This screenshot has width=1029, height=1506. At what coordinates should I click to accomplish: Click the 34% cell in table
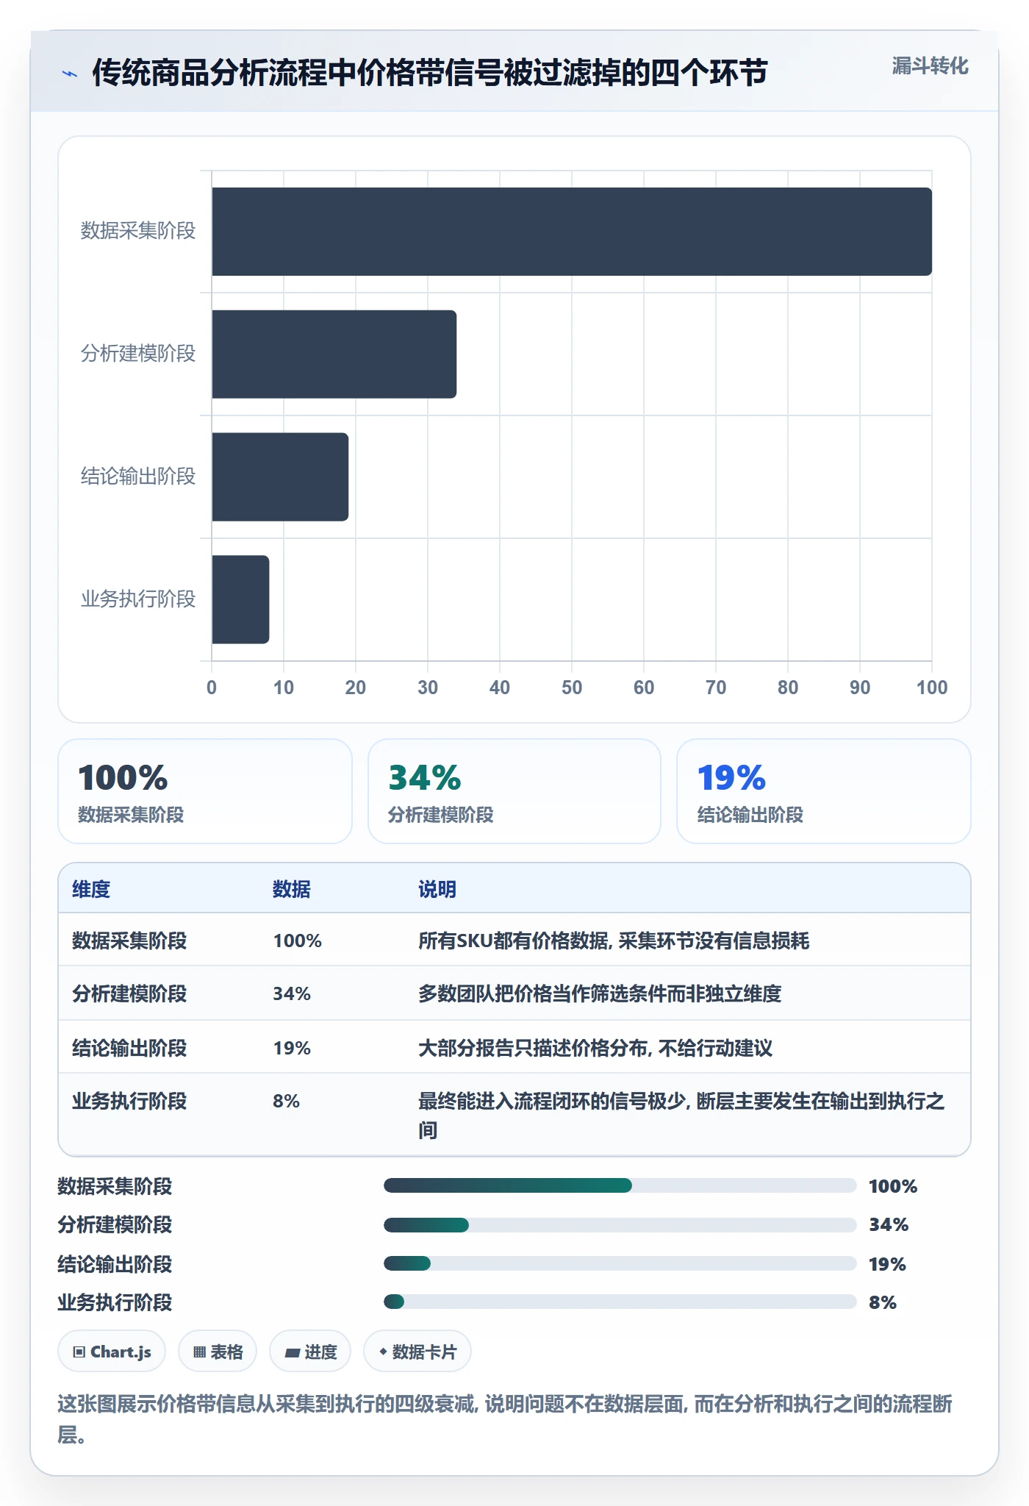[x=292, y=993]
